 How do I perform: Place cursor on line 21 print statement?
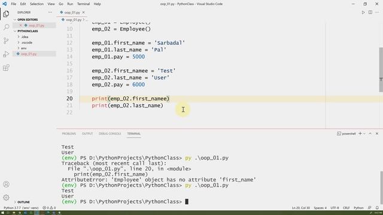pyautogui.click(x=127, y=106)
